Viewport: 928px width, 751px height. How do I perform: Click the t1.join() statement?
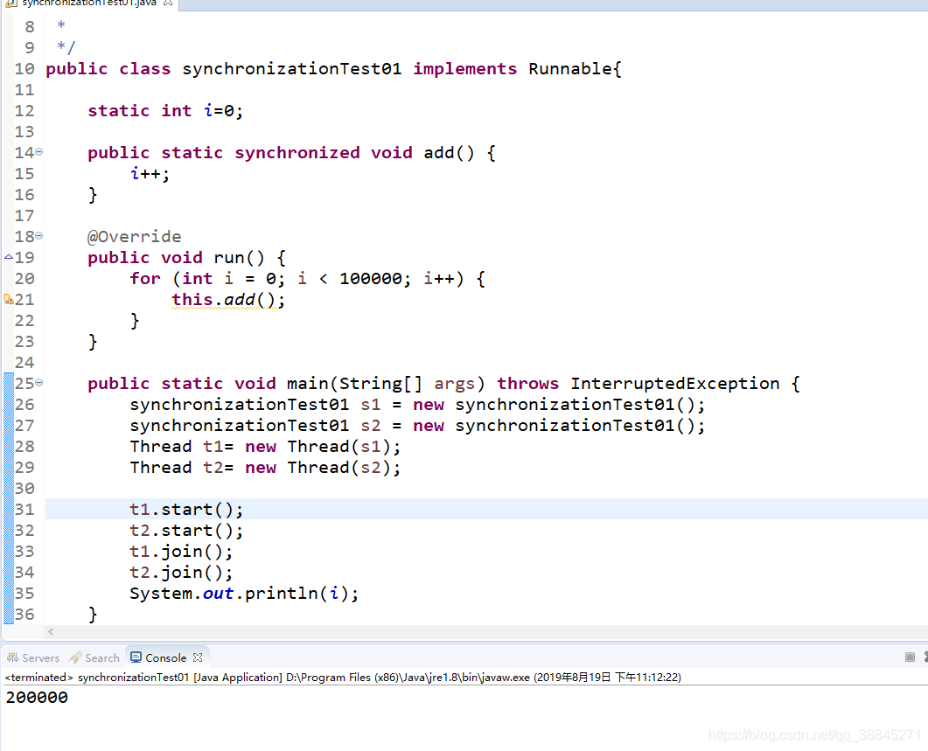pos(181,552)
